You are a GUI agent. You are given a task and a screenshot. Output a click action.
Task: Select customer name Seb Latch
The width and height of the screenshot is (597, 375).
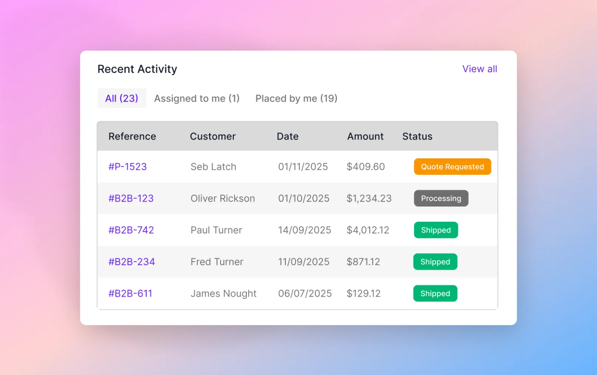(x=213, y=167)
